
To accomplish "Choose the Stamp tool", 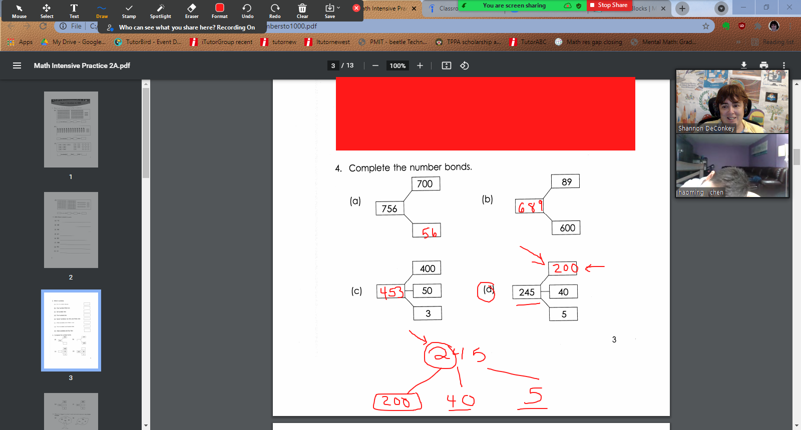I will point(129,10).
